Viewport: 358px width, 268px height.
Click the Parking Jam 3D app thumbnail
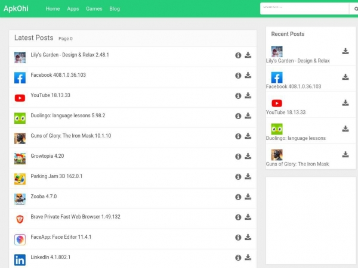(20, 179)
